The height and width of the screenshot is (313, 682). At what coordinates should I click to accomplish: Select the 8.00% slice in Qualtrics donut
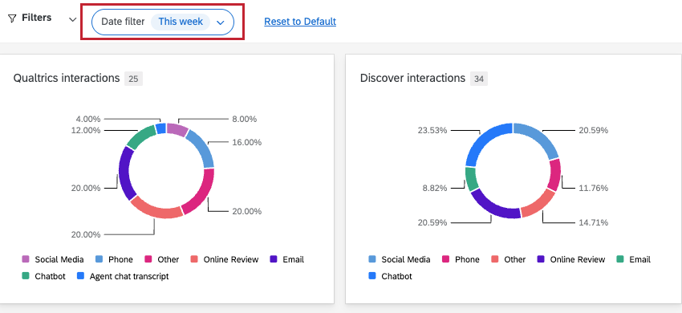pos(177,130)
